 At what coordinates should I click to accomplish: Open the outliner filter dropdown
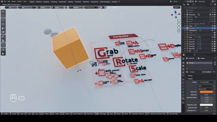(211, 4)
